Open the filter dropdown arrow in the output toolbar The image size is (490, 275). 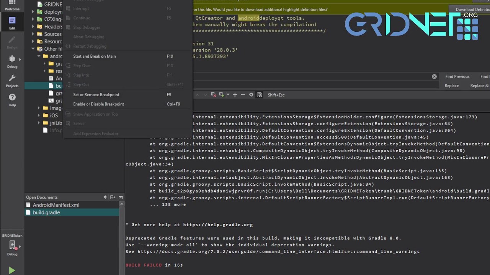(227, 95)
